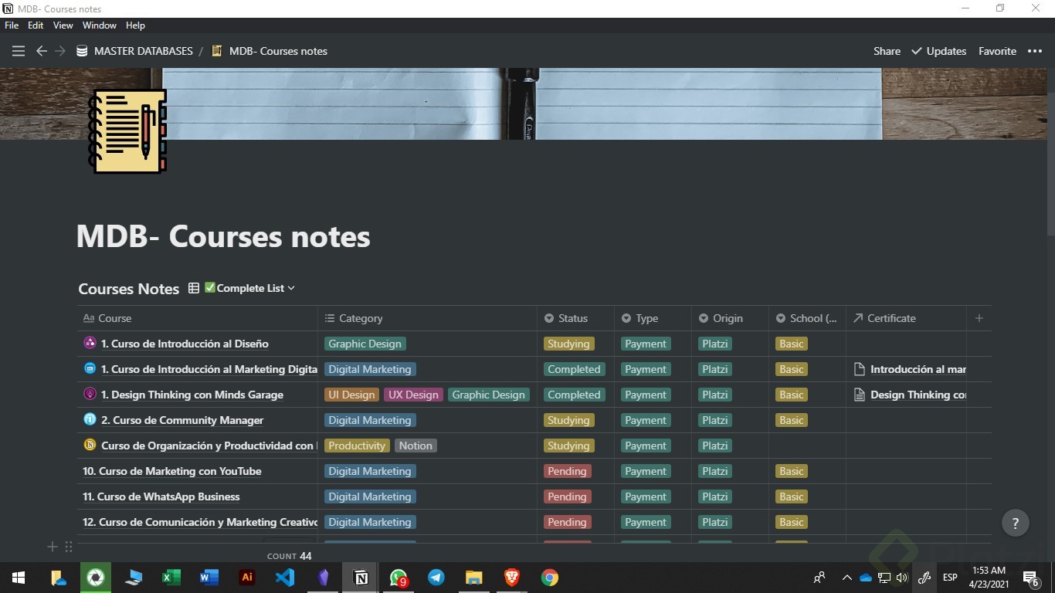The image size is (1055, 593).
Task: Open the Edit menu
Action: point(36,25)
